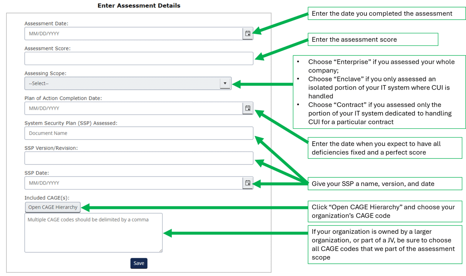
Task: Click the calendar icon beside Assessment Date
Action: click(248, 33)
